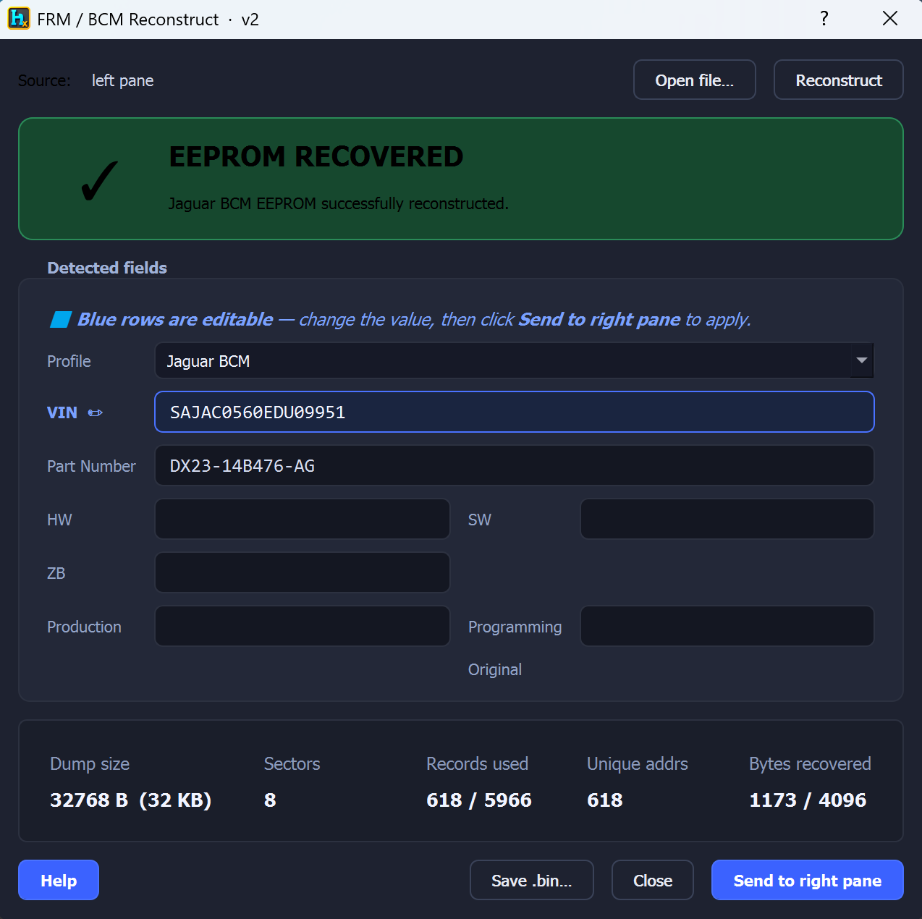Click the Detected fields group label
Screen dimensions: 922x919
[x=107, y=268]
